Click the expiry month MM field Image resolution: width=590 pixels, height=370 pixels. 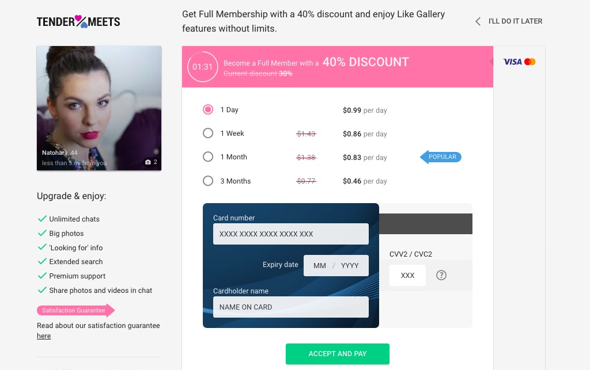click(x=319, y=266)
